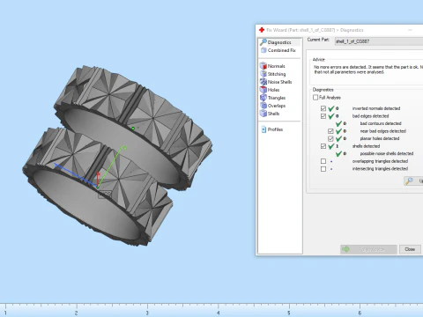Open the Normals fixing page
The width and height of the screenshot is (423, 317).
coord(272,66)
